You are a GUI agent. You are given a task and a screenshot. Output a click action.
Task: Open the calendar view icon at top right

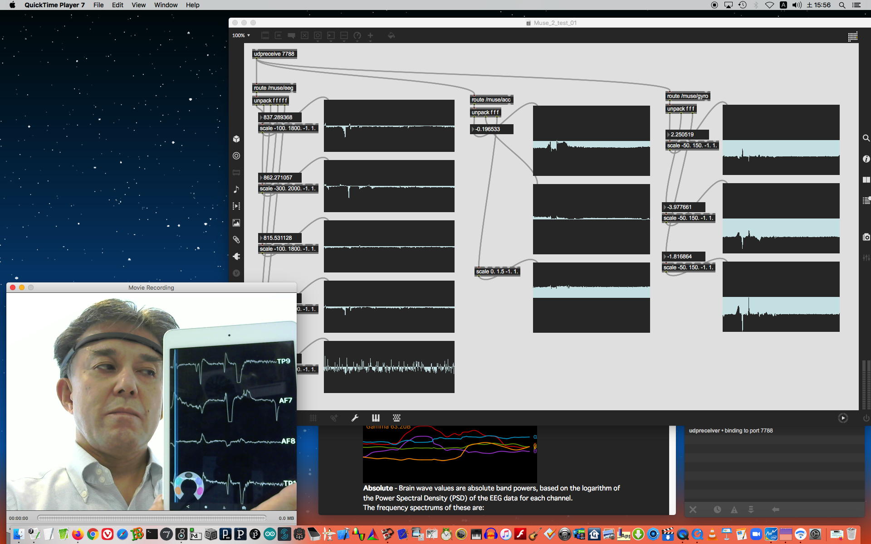[x=852, y=37]
